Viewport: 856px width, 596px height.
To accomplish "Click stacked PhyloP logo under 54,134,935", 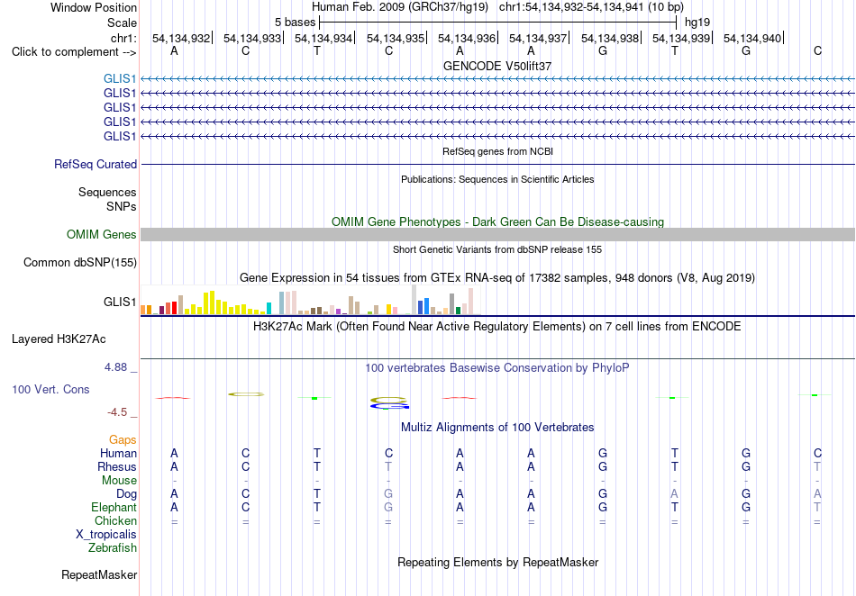I will 389,403.
